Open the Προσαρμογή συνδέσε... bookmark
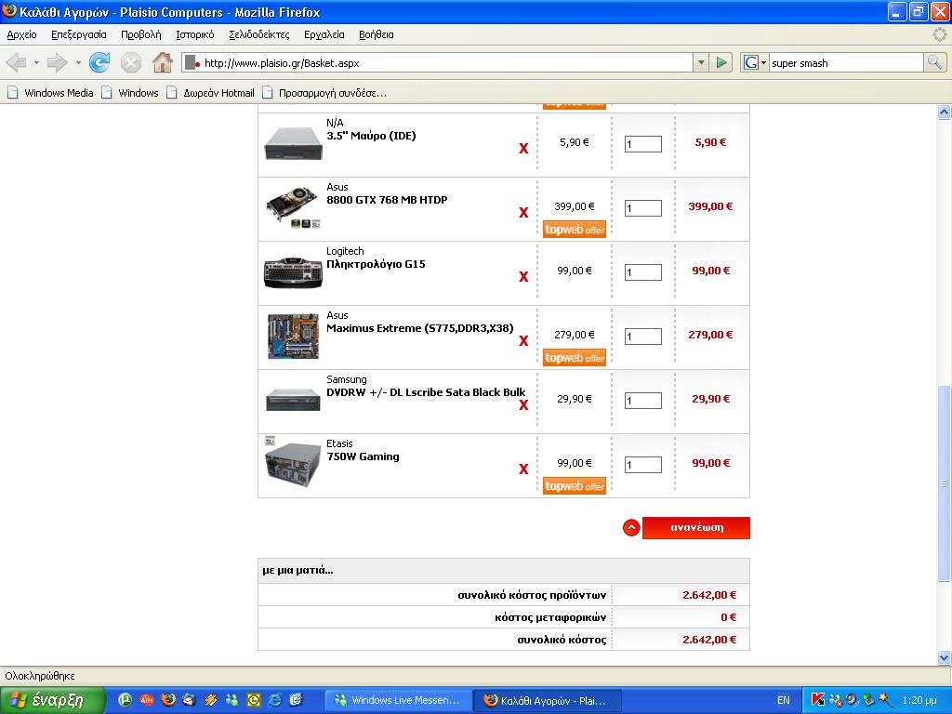Viewport: 952px width, 714px height. tap(324, 93)
